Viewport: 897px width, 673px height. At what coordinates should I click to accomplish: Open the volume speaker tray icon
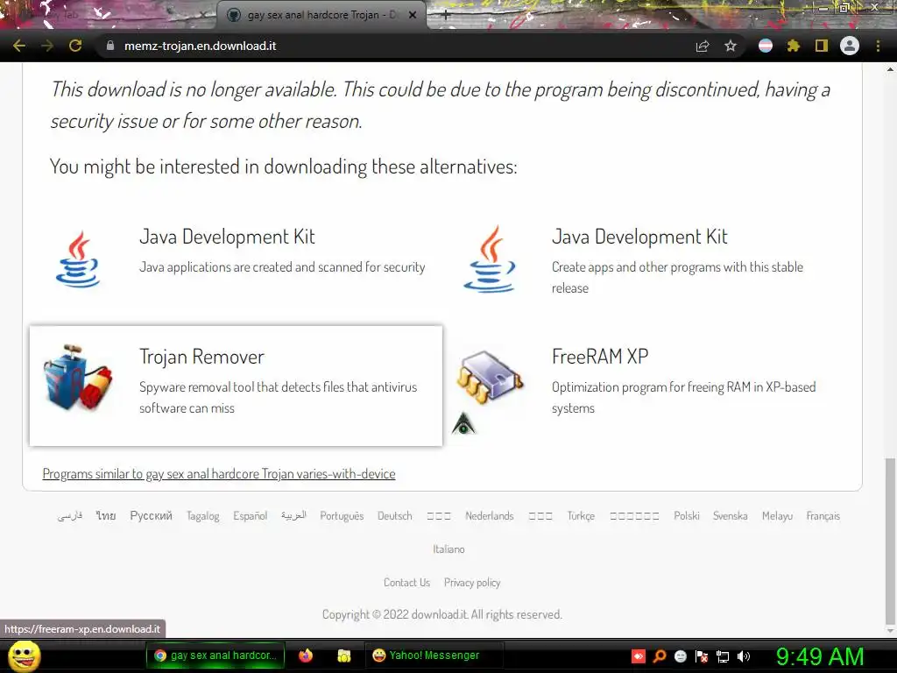tap(744, 655)
